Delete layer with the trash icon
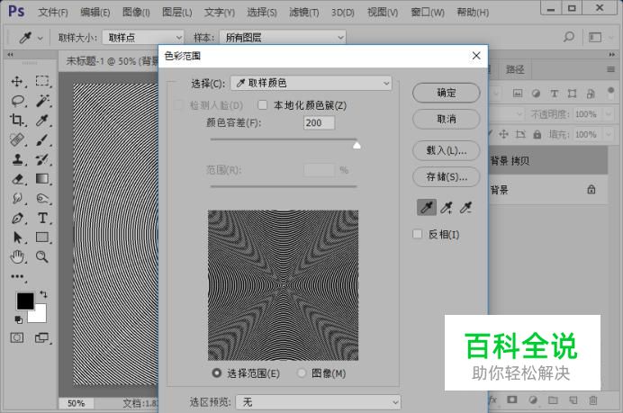The image size is (623, 413). click(593, 400)
